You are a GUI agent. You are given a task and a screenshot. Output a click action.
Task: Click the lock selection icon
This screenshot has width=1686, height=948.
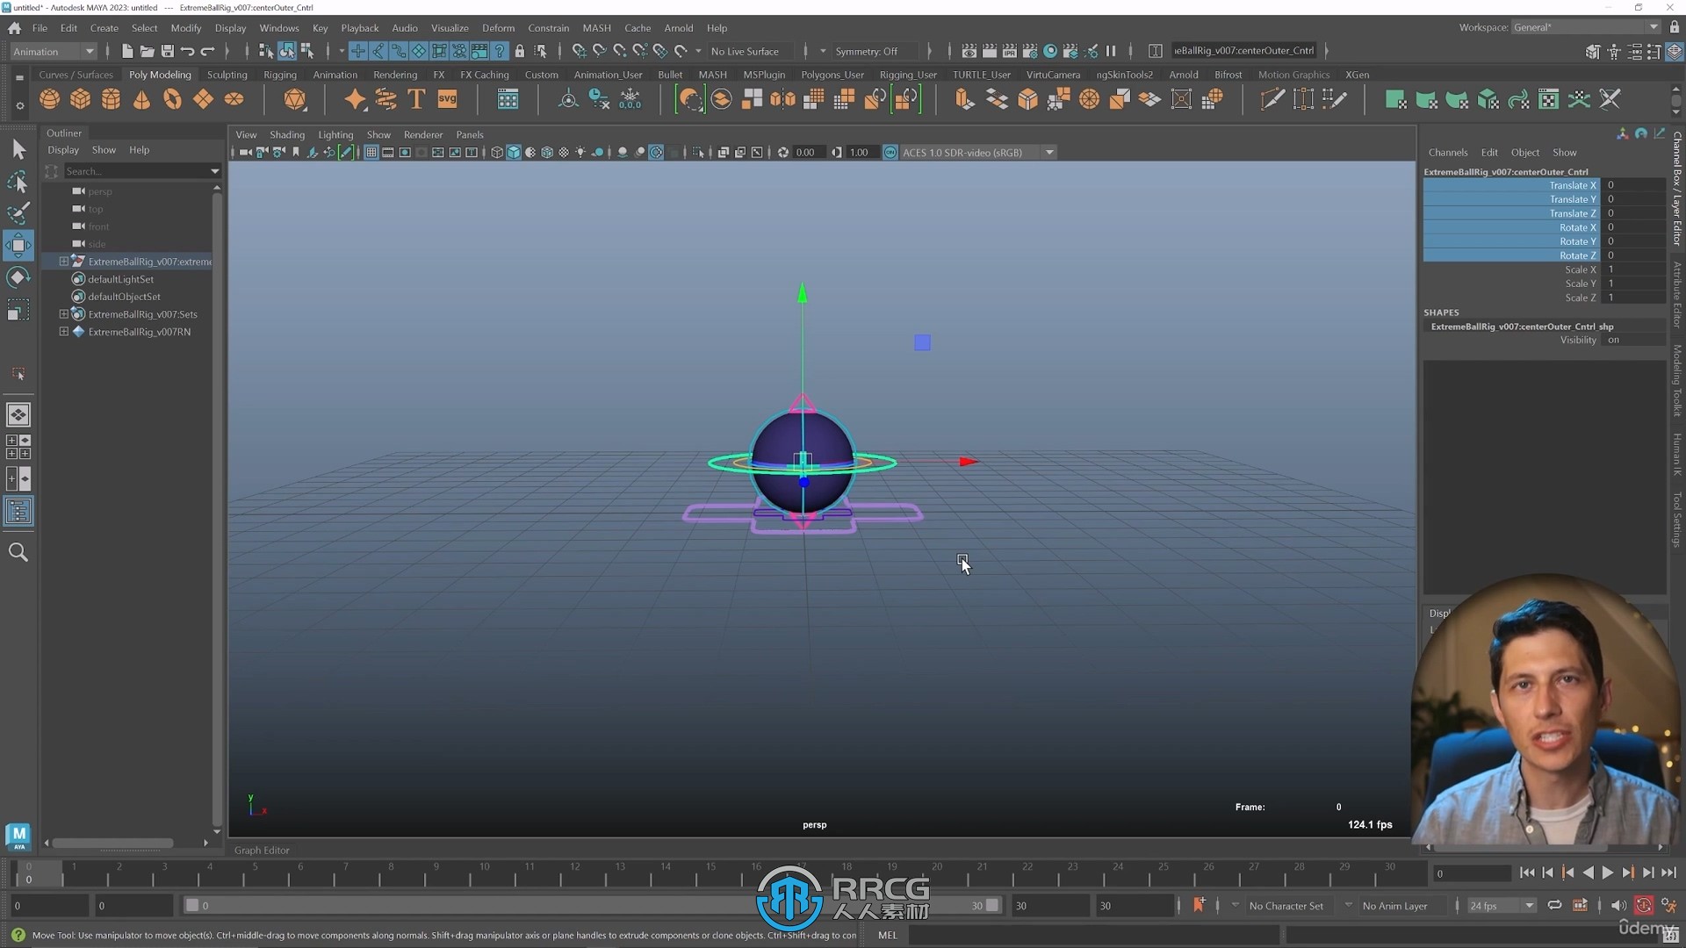pyautogui.click(x=520, y=51)
